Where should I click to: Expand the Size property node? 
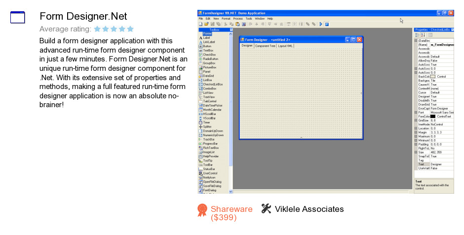[416, 152]
